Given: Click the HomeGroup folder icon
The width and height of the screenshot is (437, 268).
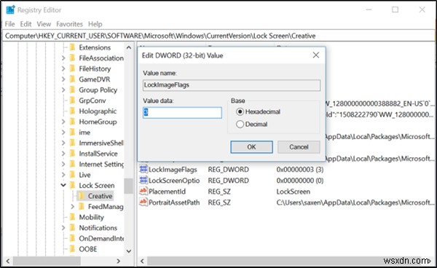Looking at the screenshot, I should [72, 122].
